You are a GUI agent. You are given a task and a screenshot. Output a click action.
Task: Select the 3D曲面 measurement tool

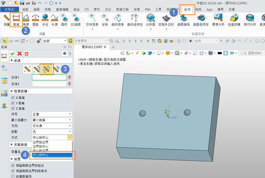[76, 20]
